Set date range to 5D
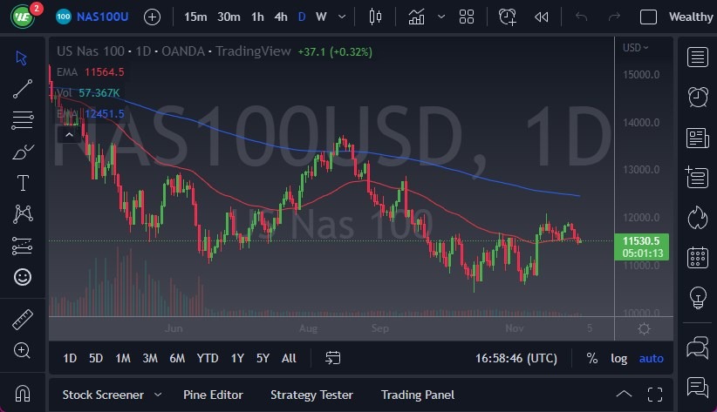Viewport: 717px width, 412px height. coord(96,358)
